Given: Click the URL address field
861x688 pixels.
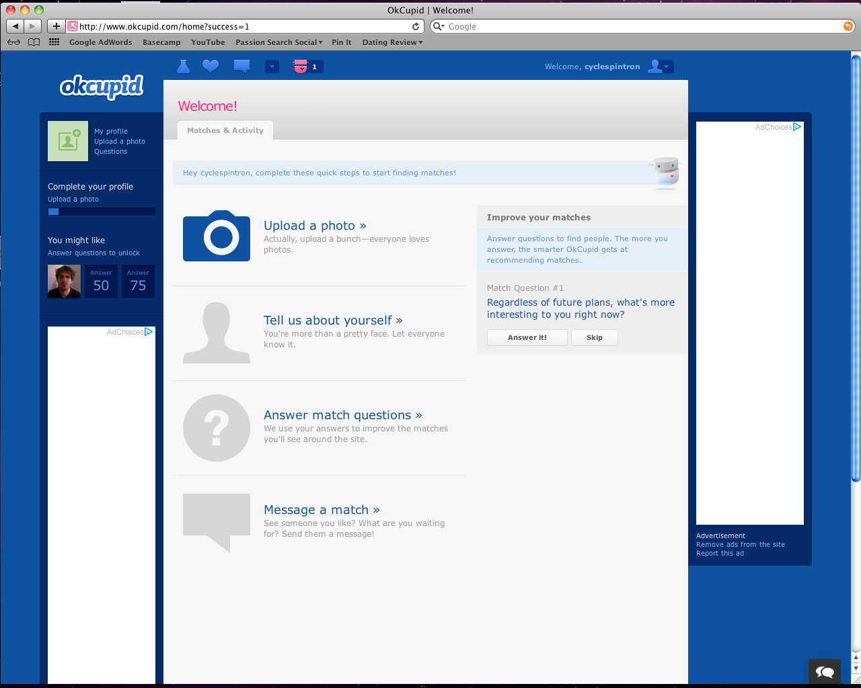Looking at the screenshot, I should (245, 26).
